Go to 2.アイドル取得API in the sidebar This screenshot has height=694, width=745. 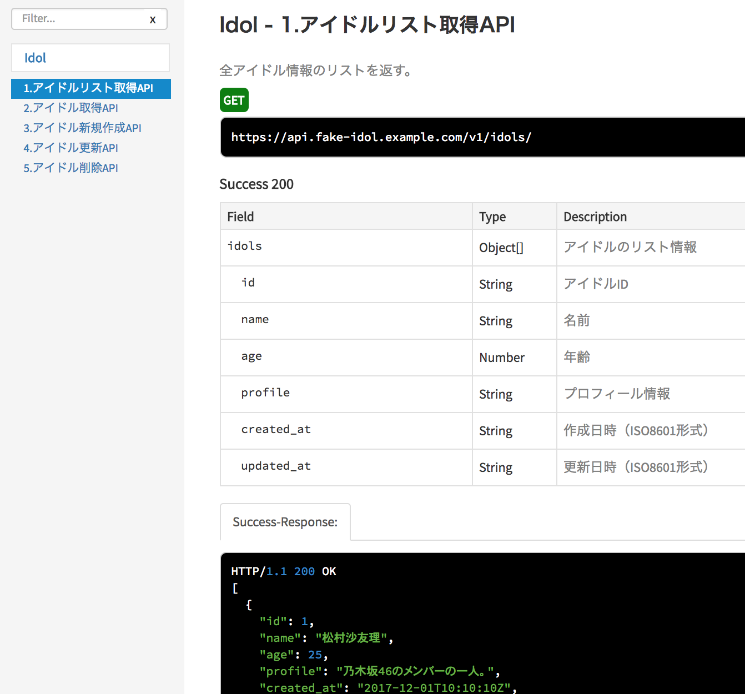pos(71,108)
